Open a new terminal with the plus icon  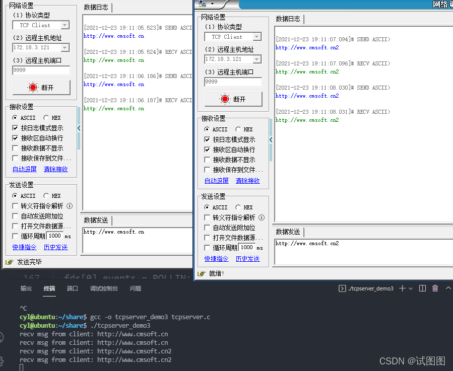point(403,288)
